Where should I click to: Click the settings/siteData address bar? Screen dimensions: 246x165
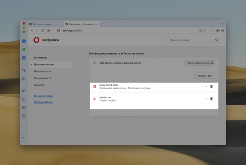73,31
